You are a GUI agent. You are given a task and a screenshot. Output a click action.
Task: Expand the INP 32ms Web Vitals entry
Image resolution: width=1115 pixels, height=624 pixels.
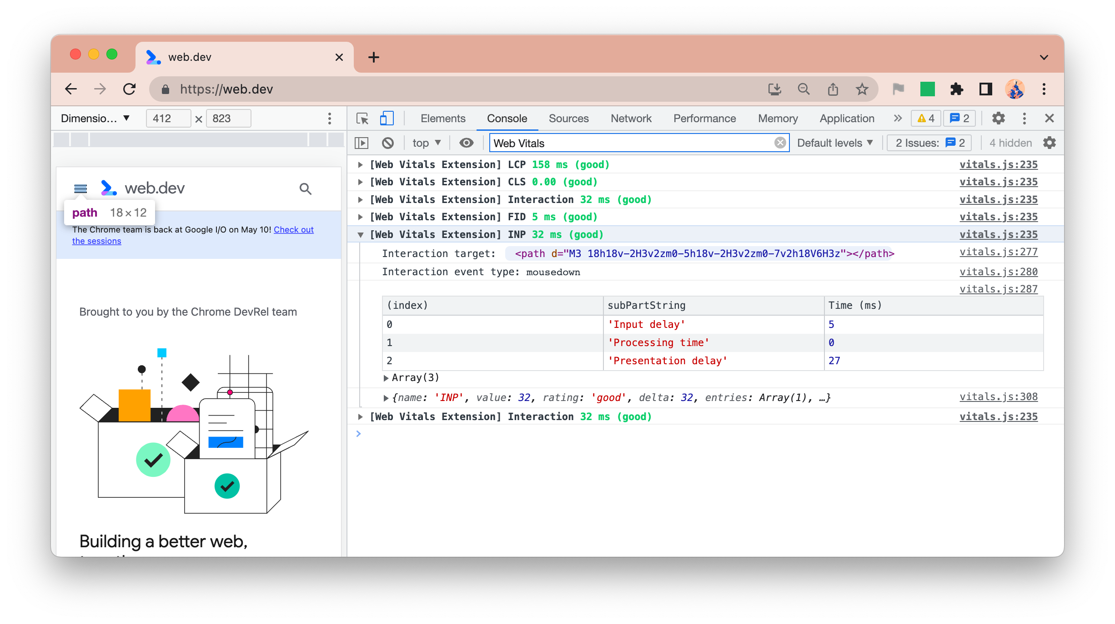tap(360, 235)
